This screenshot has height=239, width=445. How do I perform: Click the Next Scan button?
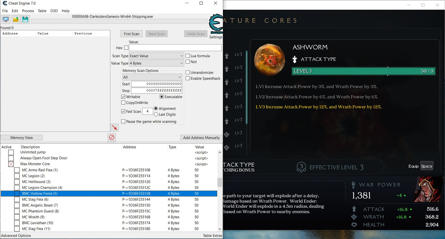(156, 34)
